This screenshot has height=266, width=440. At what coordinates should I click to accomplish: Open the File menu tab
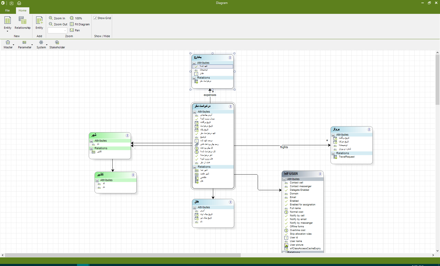click(x=8, y=10)
